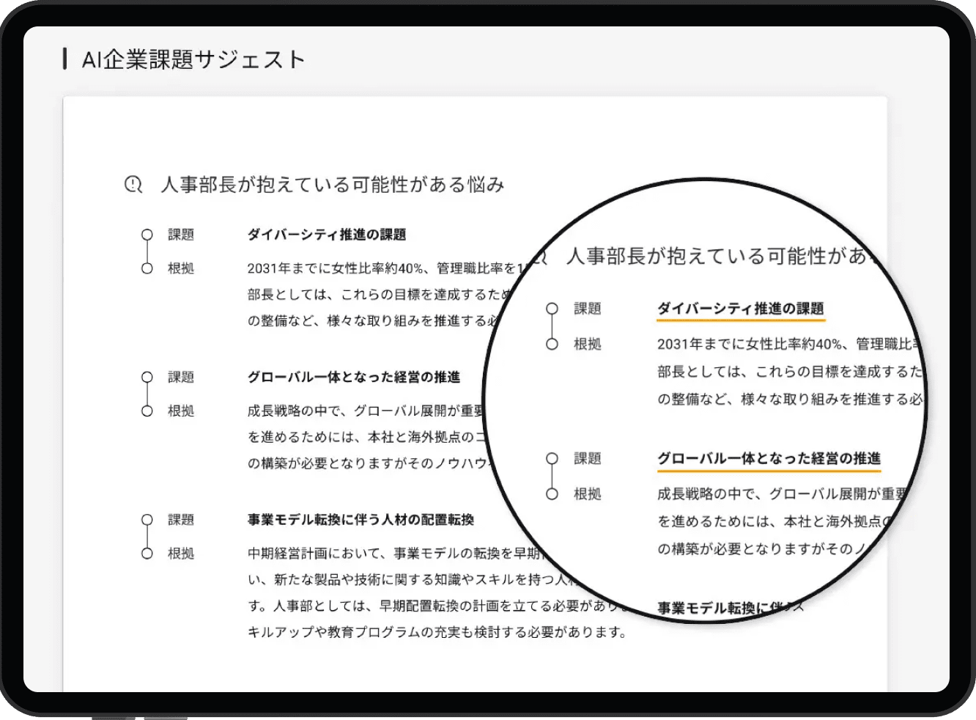Select the non-underlined グローバル一体となった経営の推進 title on the left
Viewport: 976px width, 720px height.
[353, 377]
